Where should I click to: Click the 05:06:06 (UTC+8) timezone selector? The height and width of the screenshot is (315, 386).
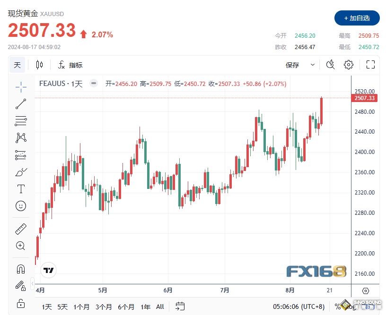click(x=298, y=306)
